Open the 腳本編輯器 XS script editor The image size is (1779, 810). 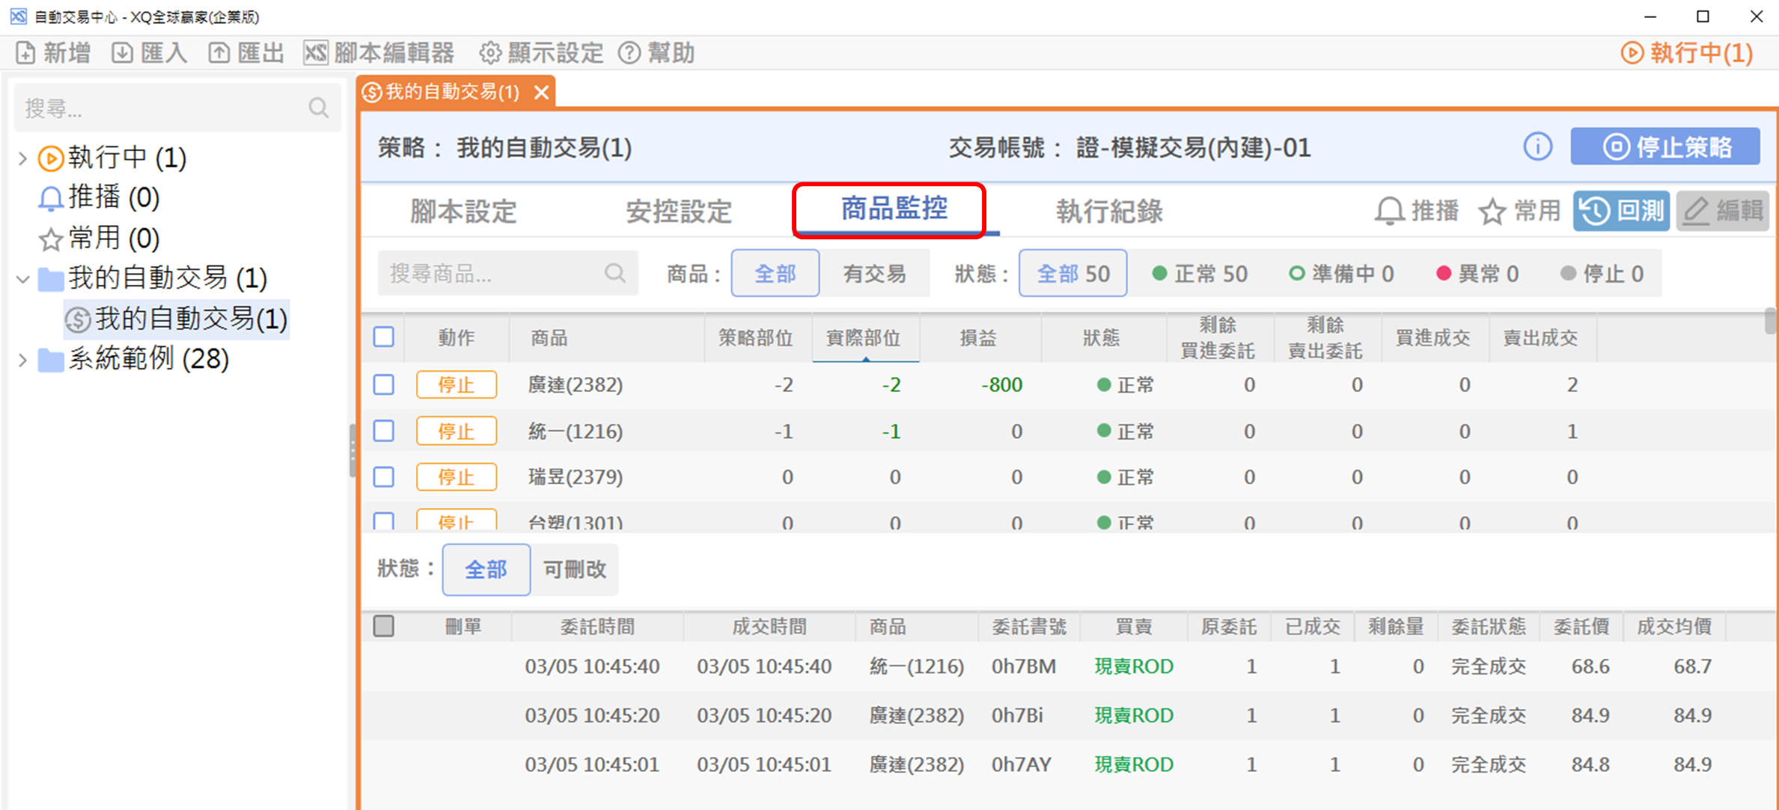(x=316, y=53)
